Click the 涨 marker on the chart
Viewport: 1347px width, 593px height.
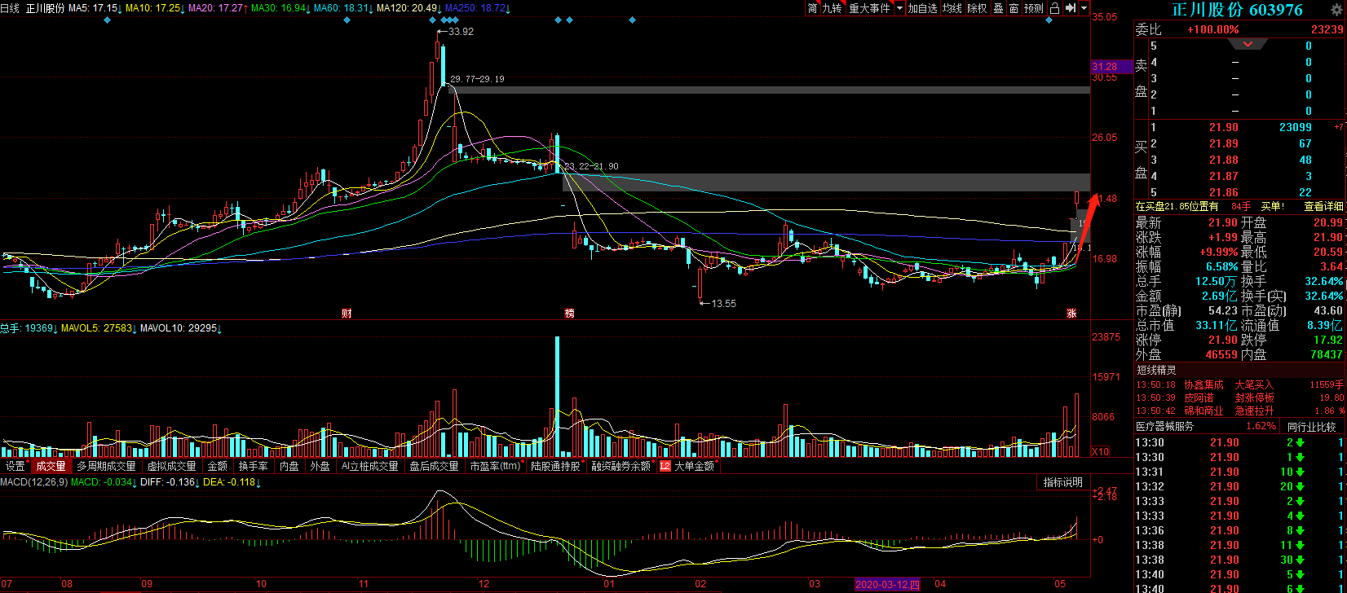(1071, 313)
